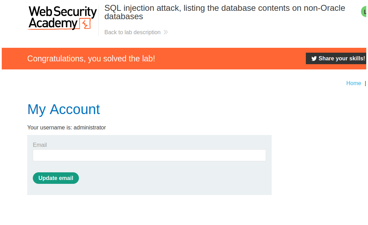This screenshot has width=368, height=225.
Task: Click the double chevron after lab description
Action: [x=165, y=32]
